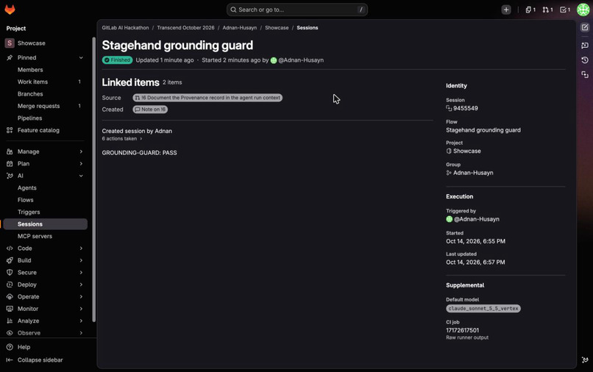The width and height of the screenshot is (593, 372).
Task: Open MCP servers page
Action: coord(45,236)
